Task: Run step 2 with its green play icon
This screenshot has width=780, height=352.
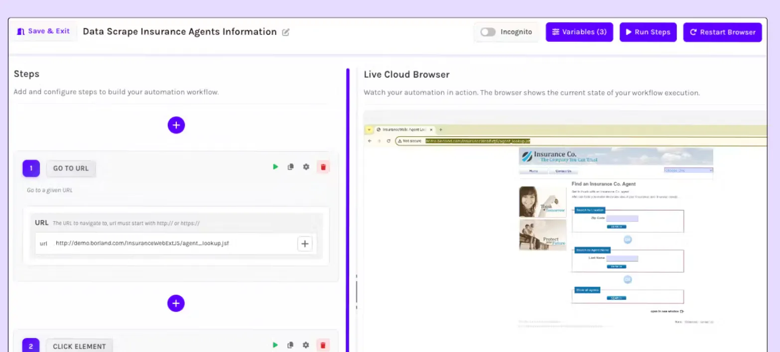Action: point(275,345)
